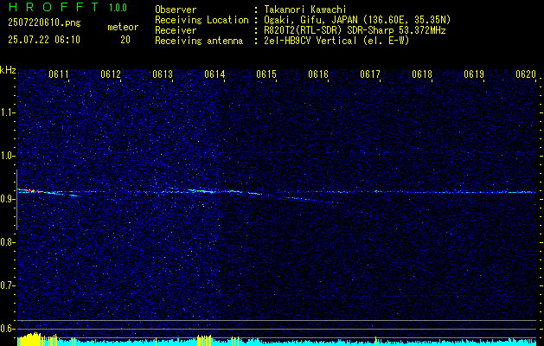544x346 pixels.
Task: Click the observer name Takanori Kawachi
Action: (x=305, y=10)
